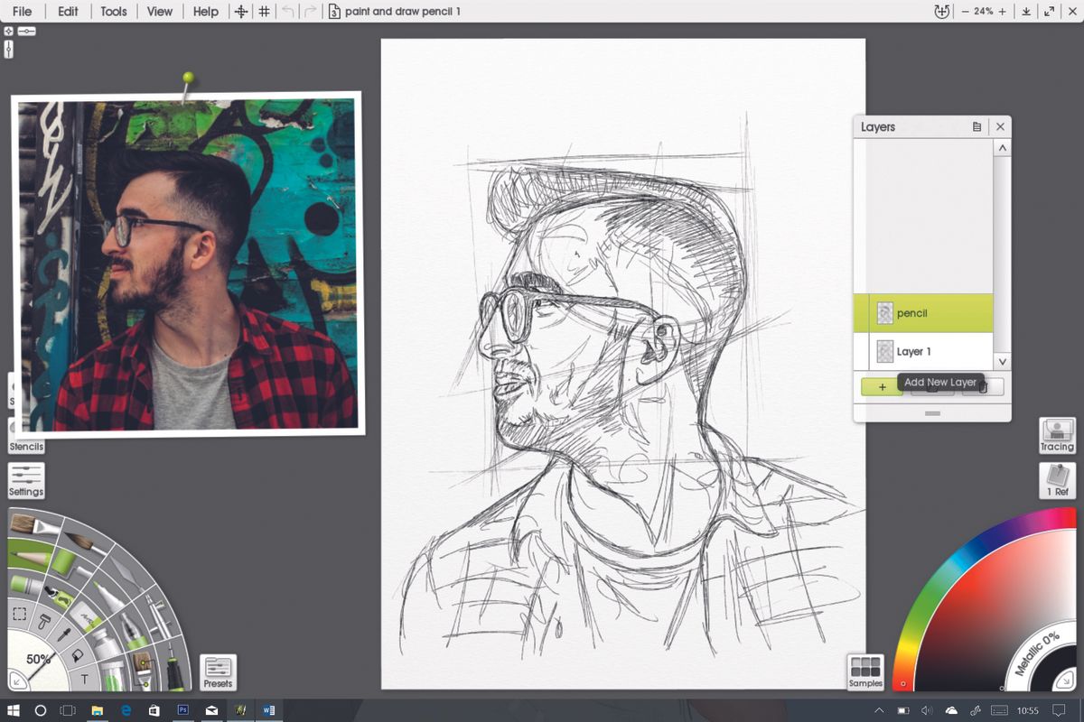The height and width of the screenshot is (722, 1084).
Task: Open the View menu
Action: 159,12
